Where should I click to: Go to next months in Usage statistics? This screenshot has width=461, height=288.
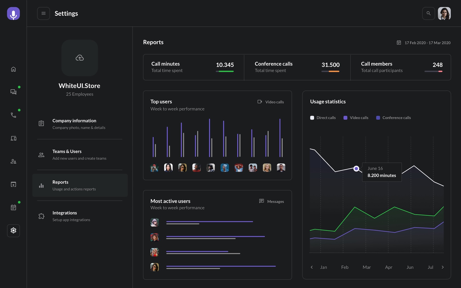coord(443,267)
